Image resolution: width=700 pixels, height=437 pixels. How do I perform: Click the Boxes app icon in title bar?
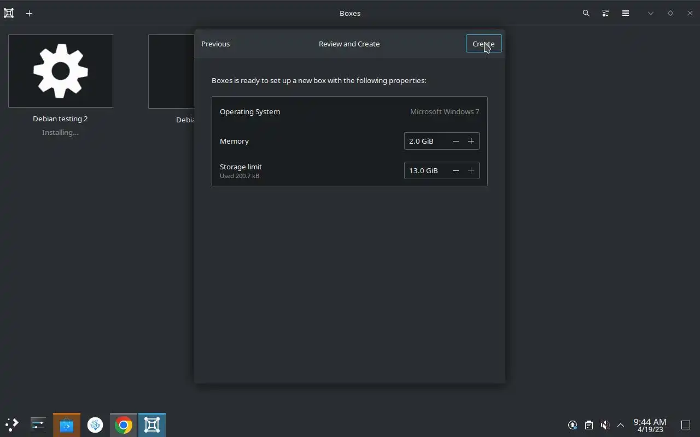click(x=9, y=13)
